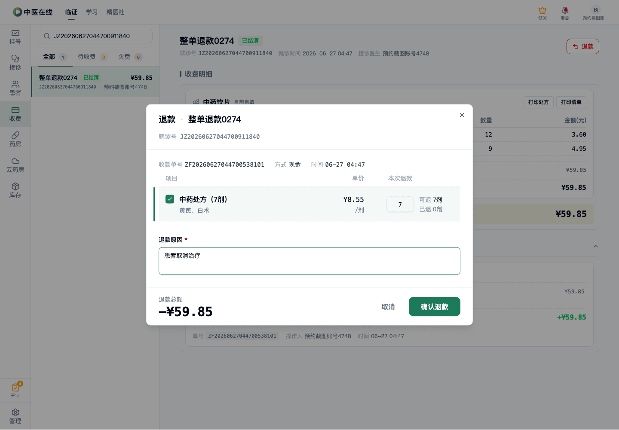Switch to the 临证 top tab
619x430 pixels.
click(x=71, y=12)
